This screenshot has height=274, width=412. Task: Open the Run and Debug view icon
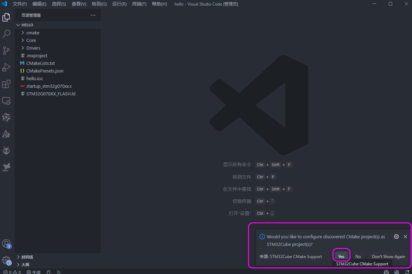point(6,67)
